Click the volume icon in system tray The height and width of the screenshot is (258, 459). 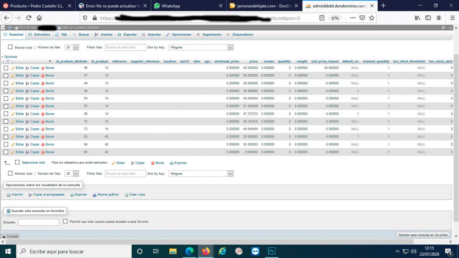point(414,251)
